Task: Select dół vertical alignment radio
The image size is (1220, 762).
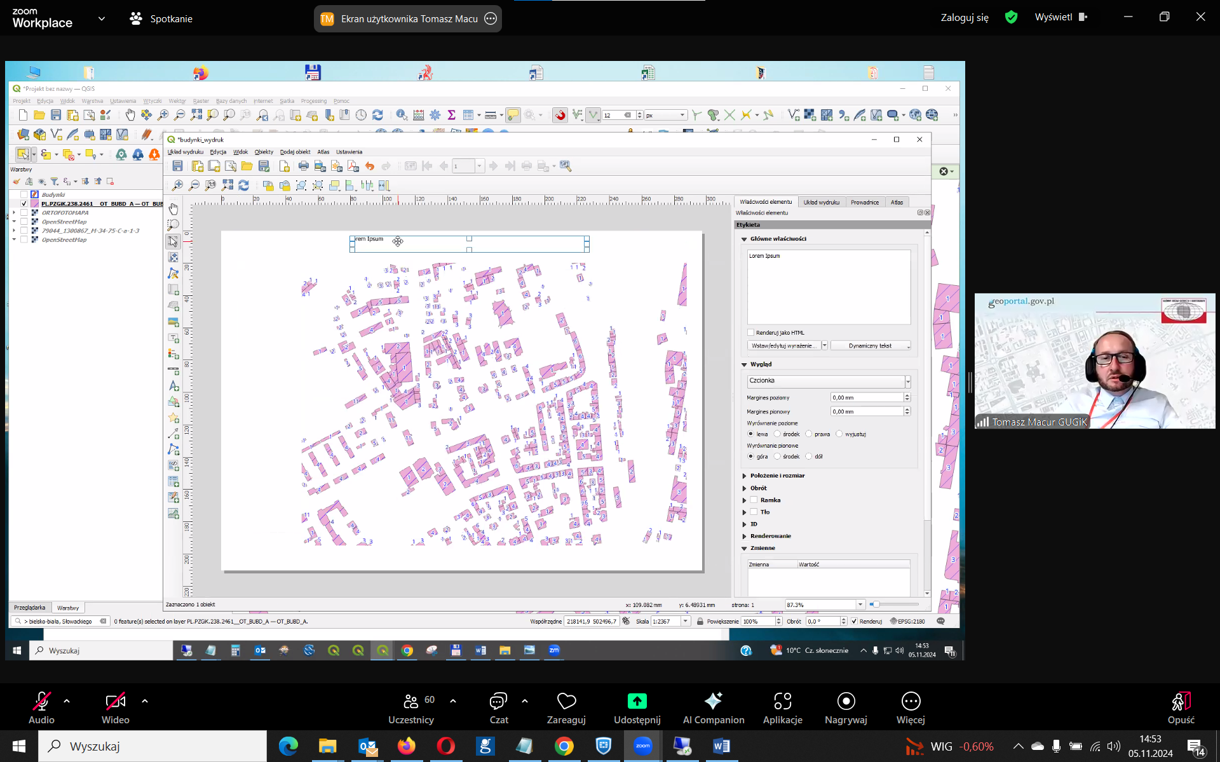Action: pos(809,457)
